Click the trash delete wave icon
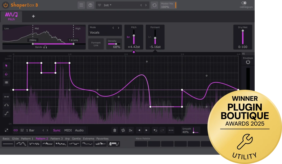This screenshot has height=164, width=282. coord(115,130)
